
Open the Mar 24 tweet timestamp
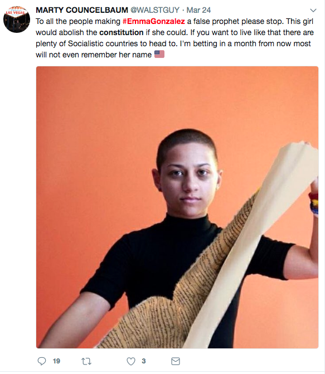coord(198,10)
